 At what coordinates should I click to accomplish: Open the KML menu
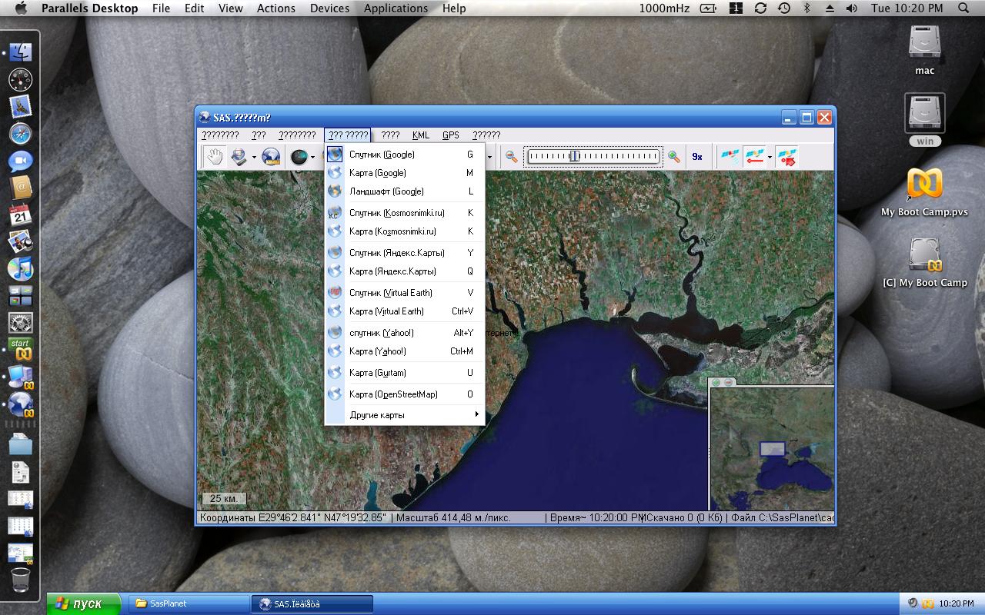coord(420,135)
